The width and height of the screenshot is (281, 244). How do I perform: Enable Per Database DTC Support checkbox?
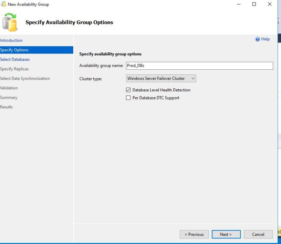tap(128, 98)
